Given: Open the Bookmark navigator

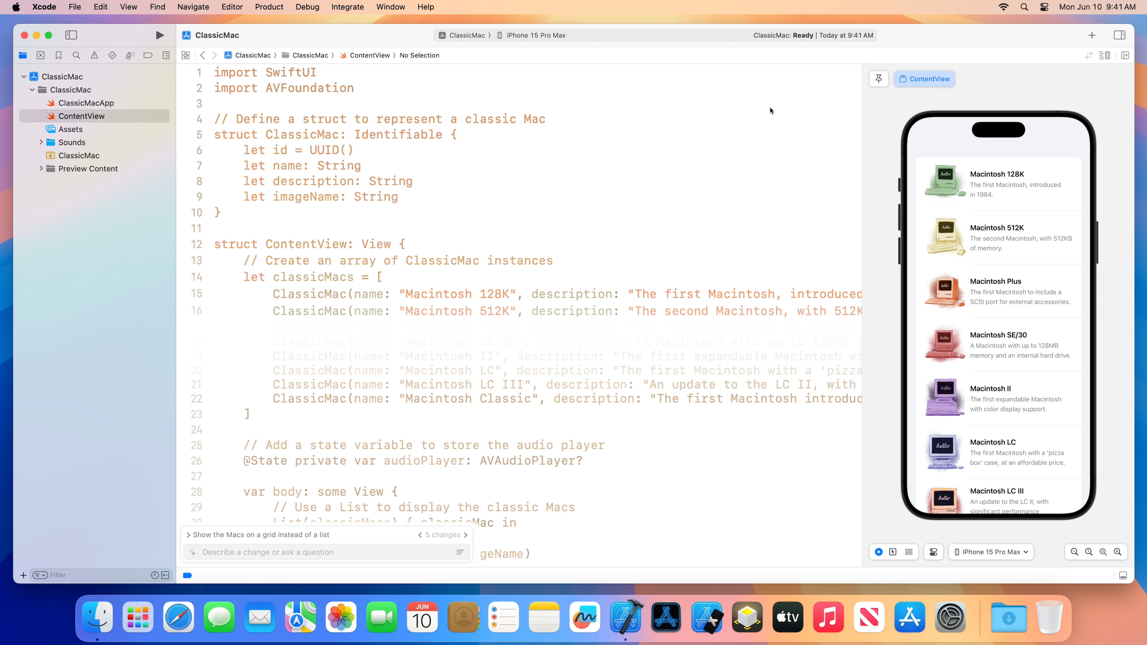Looking at the screenshot, I should [59, 55].
